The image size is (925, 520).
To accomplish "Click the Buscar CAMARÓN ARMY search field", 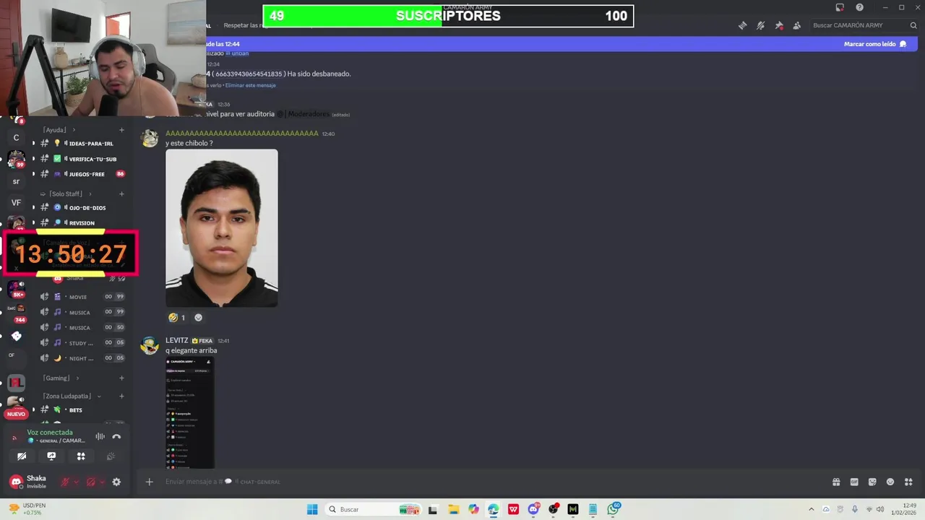I will click(x=863, y=25).
